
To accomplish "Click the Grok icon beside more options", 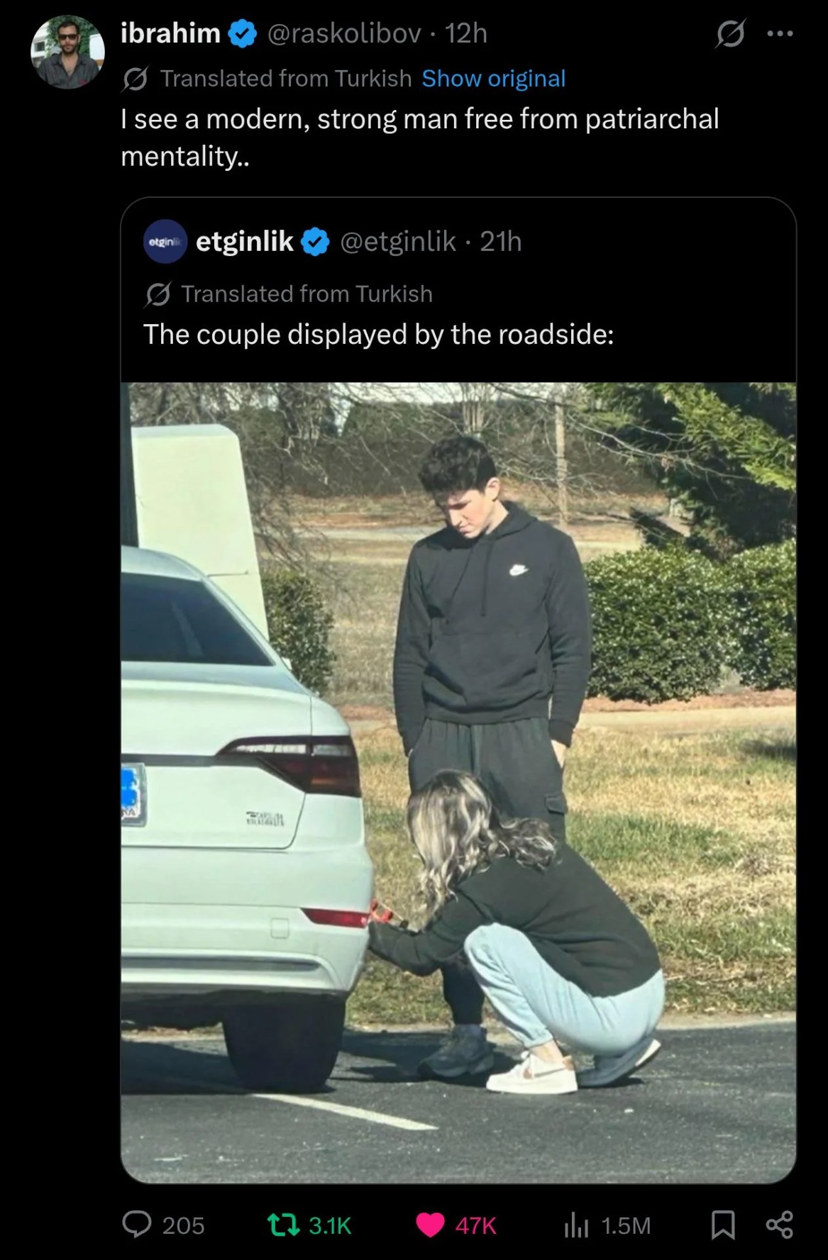I will pos(730,33).
